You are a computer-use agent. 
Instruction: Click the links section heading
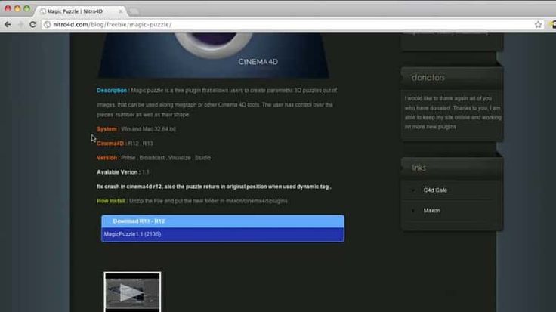click(419, 168)
